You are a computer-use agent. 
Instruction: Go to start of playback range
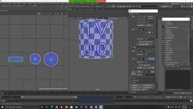pyautogui.click(x=175, y=93)
